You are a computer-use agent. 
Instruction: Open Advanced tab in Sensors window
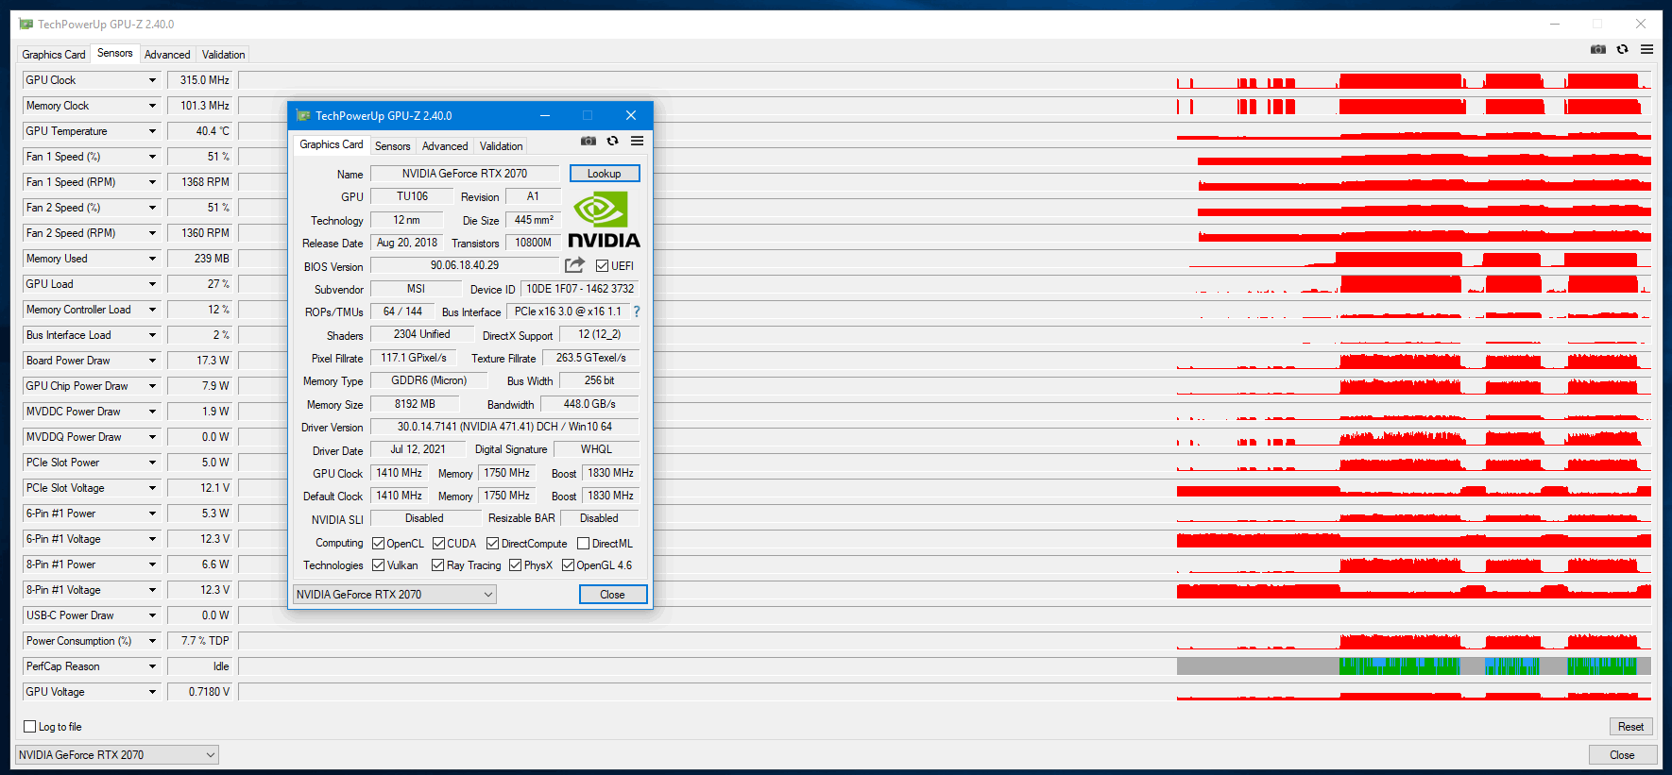coord(167,55)
